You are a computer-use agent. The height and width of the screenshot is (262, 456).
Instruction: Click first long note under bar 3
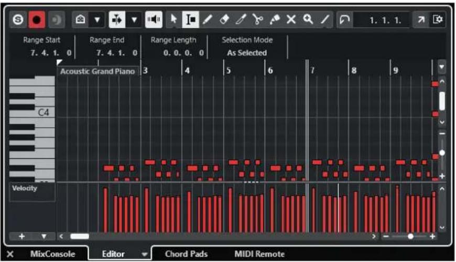pos(150,162)
